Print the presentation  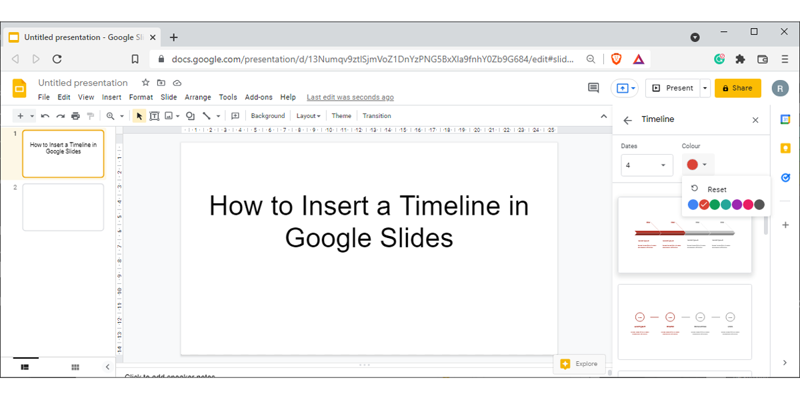(x=75, y=116)
